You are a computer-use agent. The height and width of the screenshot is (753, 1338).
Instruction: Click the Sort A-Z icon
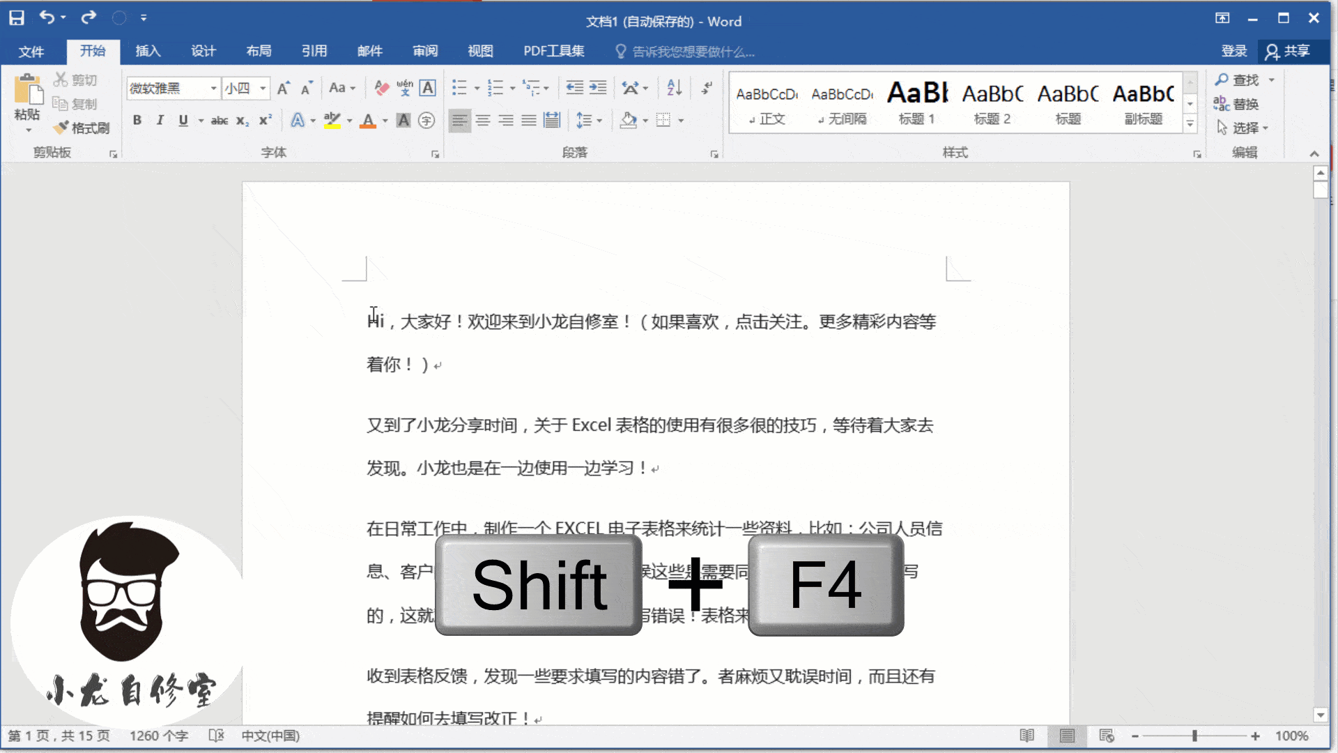[674, 88]
